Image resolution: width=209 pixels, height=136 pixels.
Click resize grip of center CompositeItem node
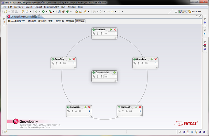point(115,81)
